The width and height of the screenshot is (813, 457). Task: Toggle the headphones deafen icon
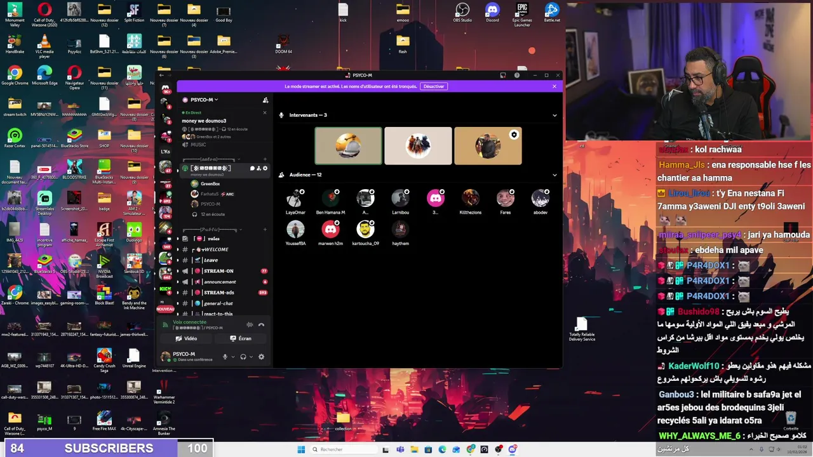pyautogui.click(x=243, y=357)
